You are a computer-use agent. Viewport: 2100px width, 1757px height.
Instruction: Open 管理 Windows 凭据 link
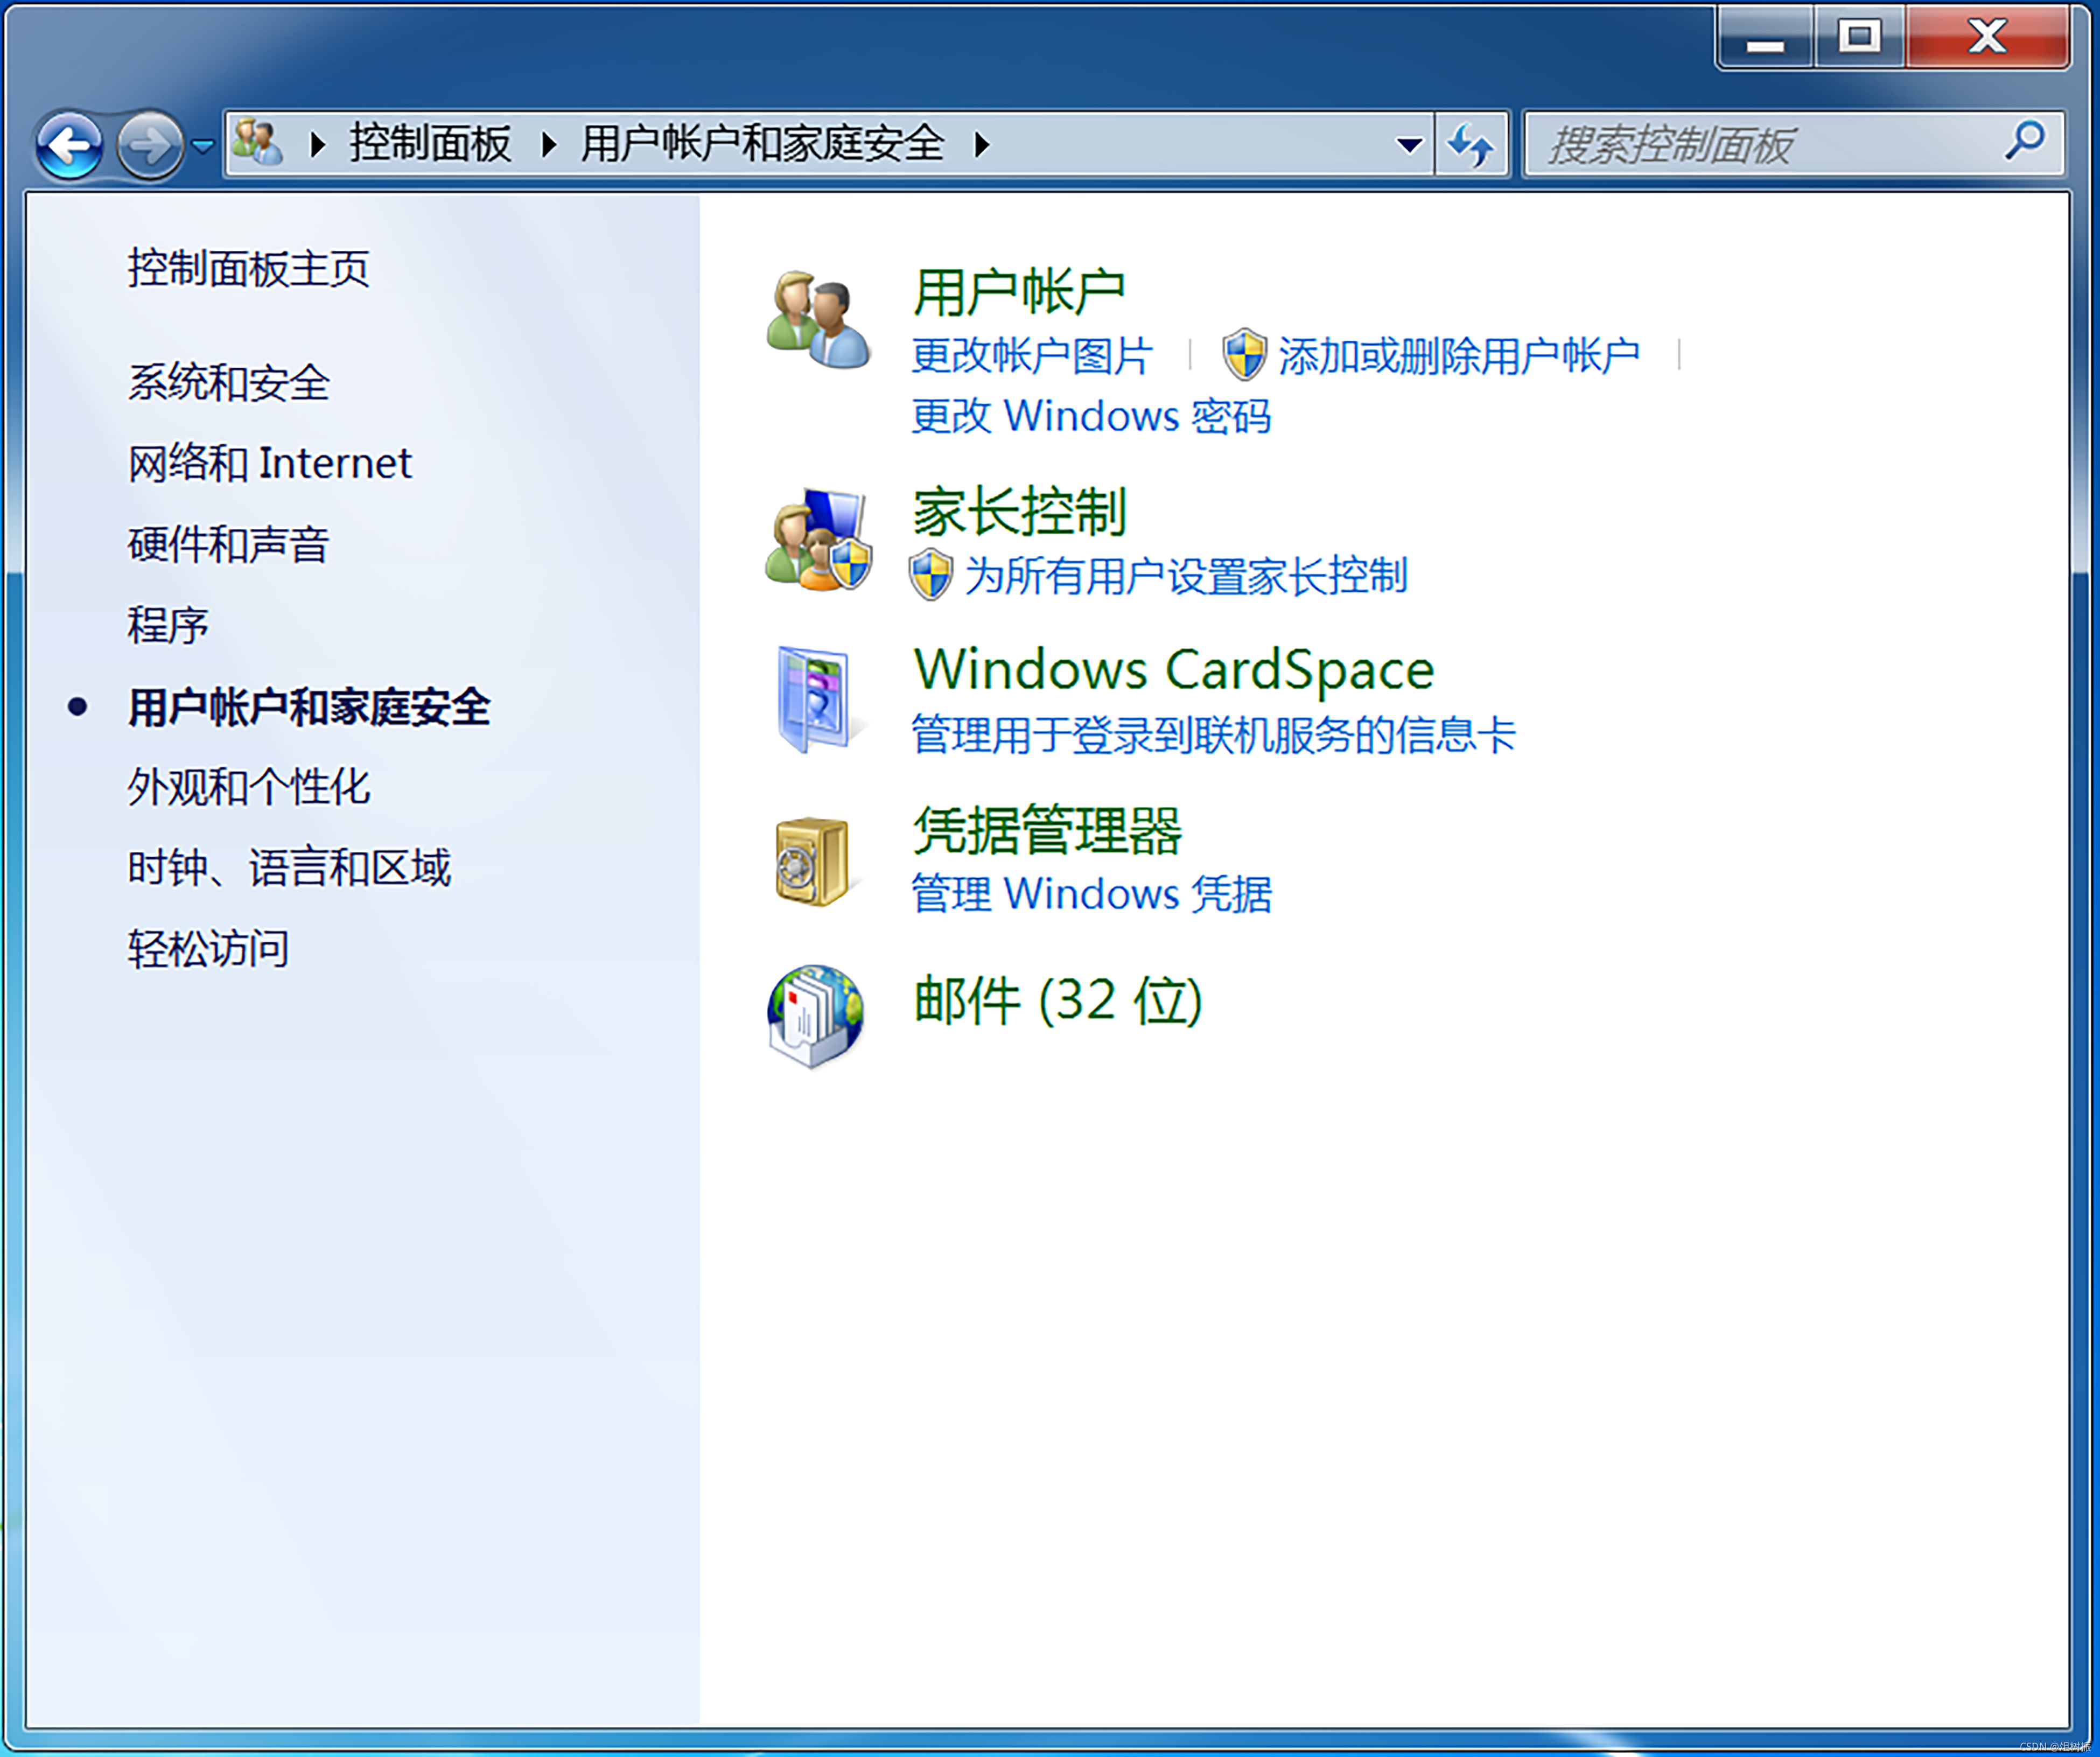1090,894
